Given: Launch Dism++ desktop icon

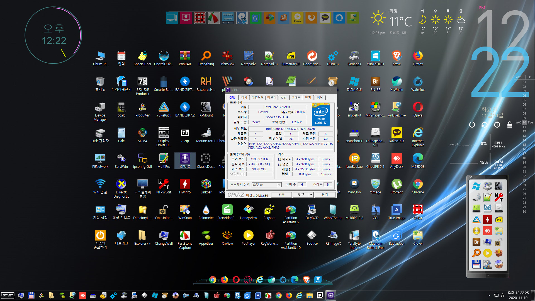Looking at the screenshot, I should click(333, 58).
